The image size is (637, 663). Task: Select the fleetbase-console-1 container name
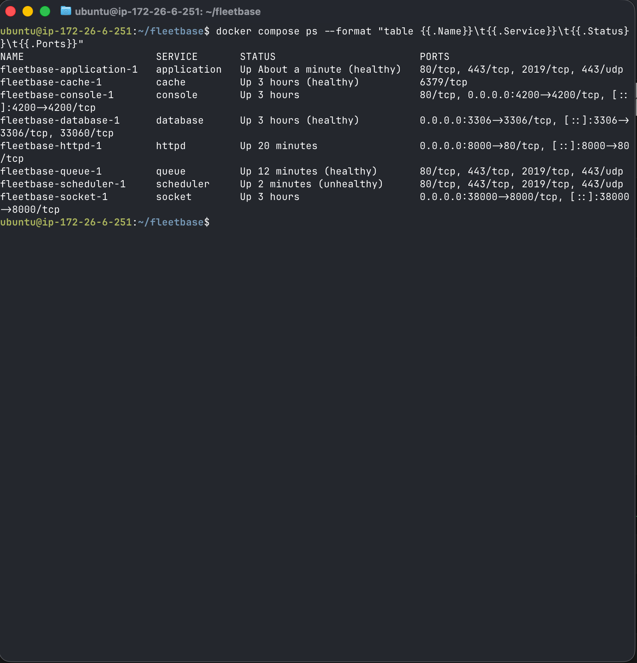pos(57,95)
